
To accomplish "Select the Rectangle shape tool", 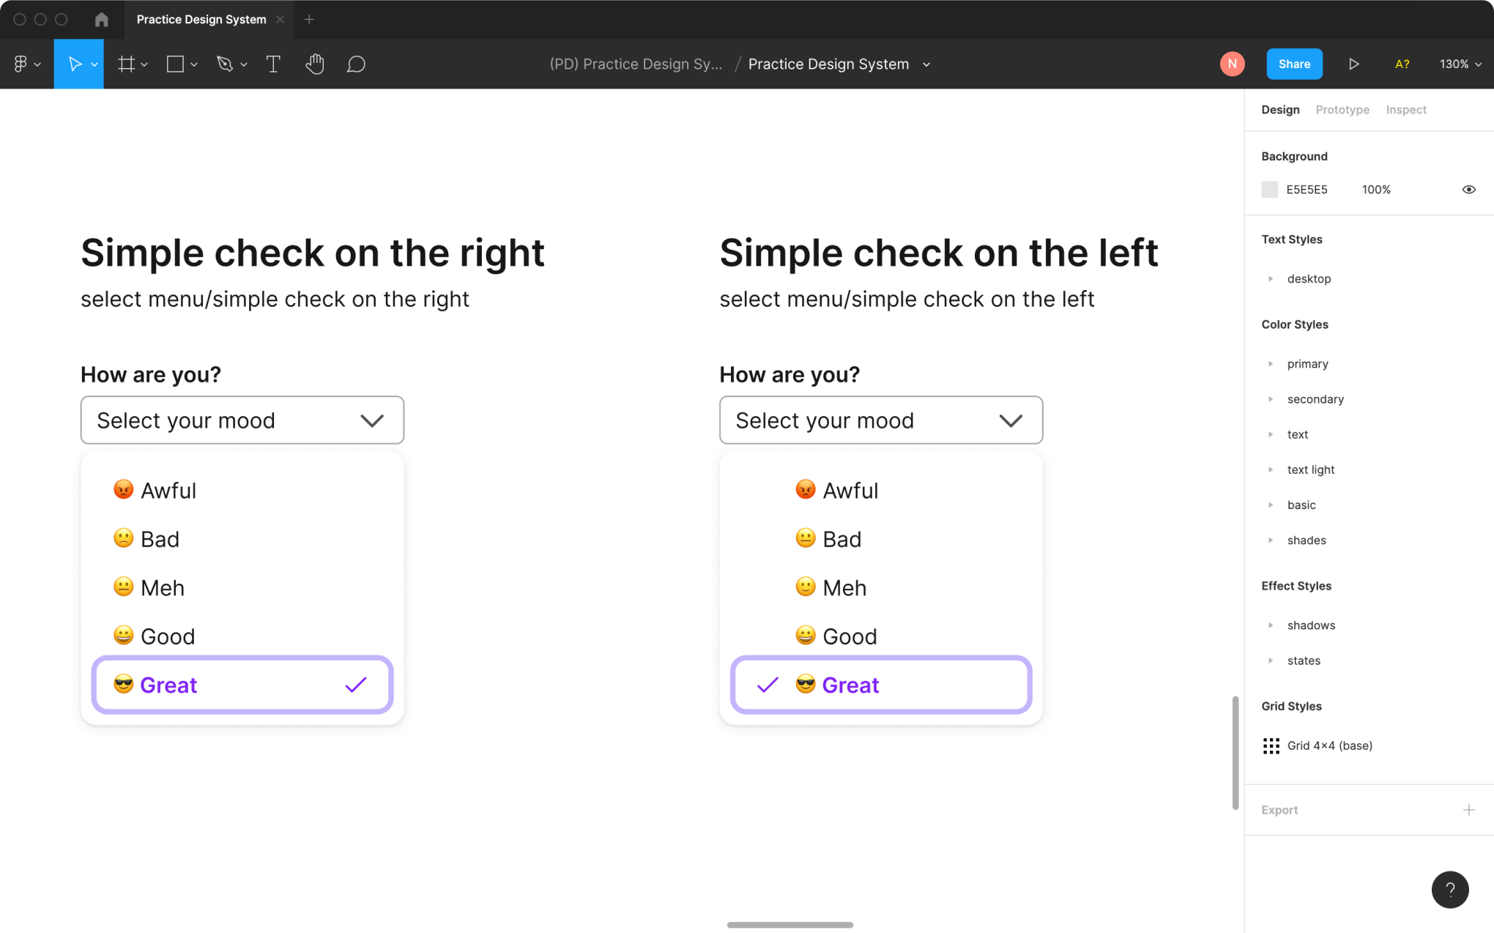I will coord(175,64).
